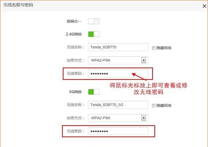The height and width of the screenshot is (147, 208).
Task: Open the 2.4G 加密方式 dropdown arrow
Action: 143,60
